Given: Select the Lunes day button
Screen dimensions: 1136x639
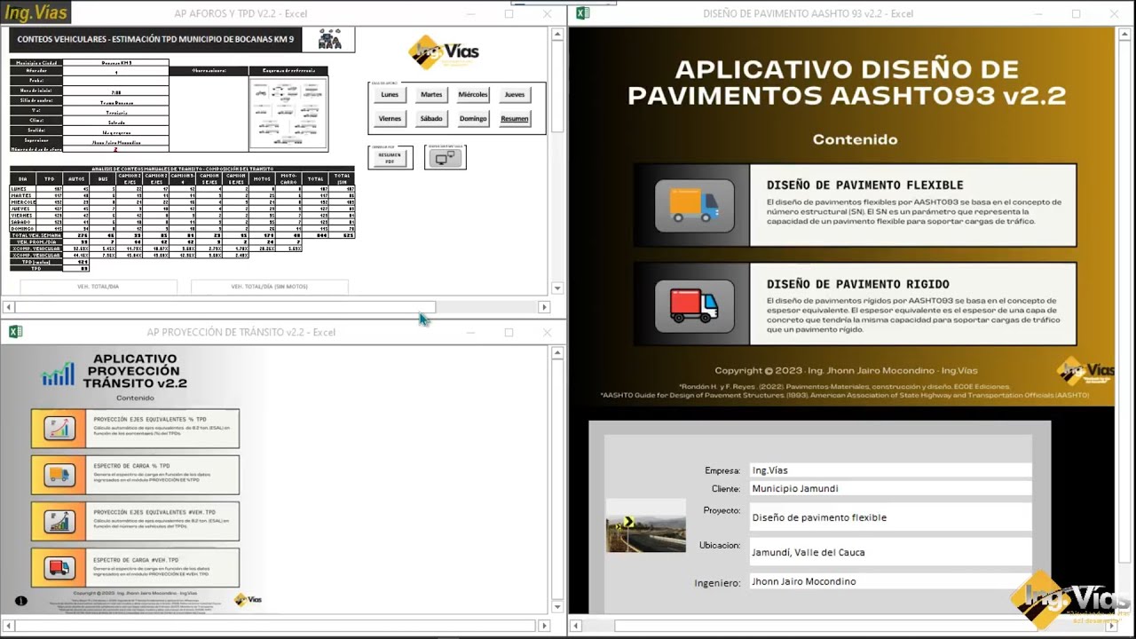Looking at the screenshot, I should [390, 94].
